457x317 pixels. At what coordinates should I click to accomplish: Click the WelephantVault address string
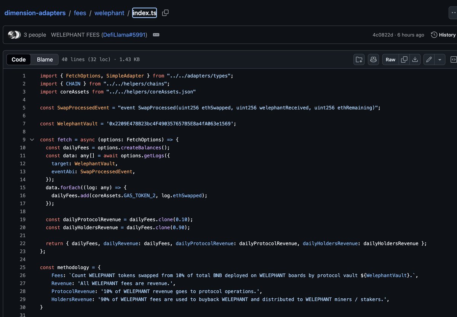170,124
